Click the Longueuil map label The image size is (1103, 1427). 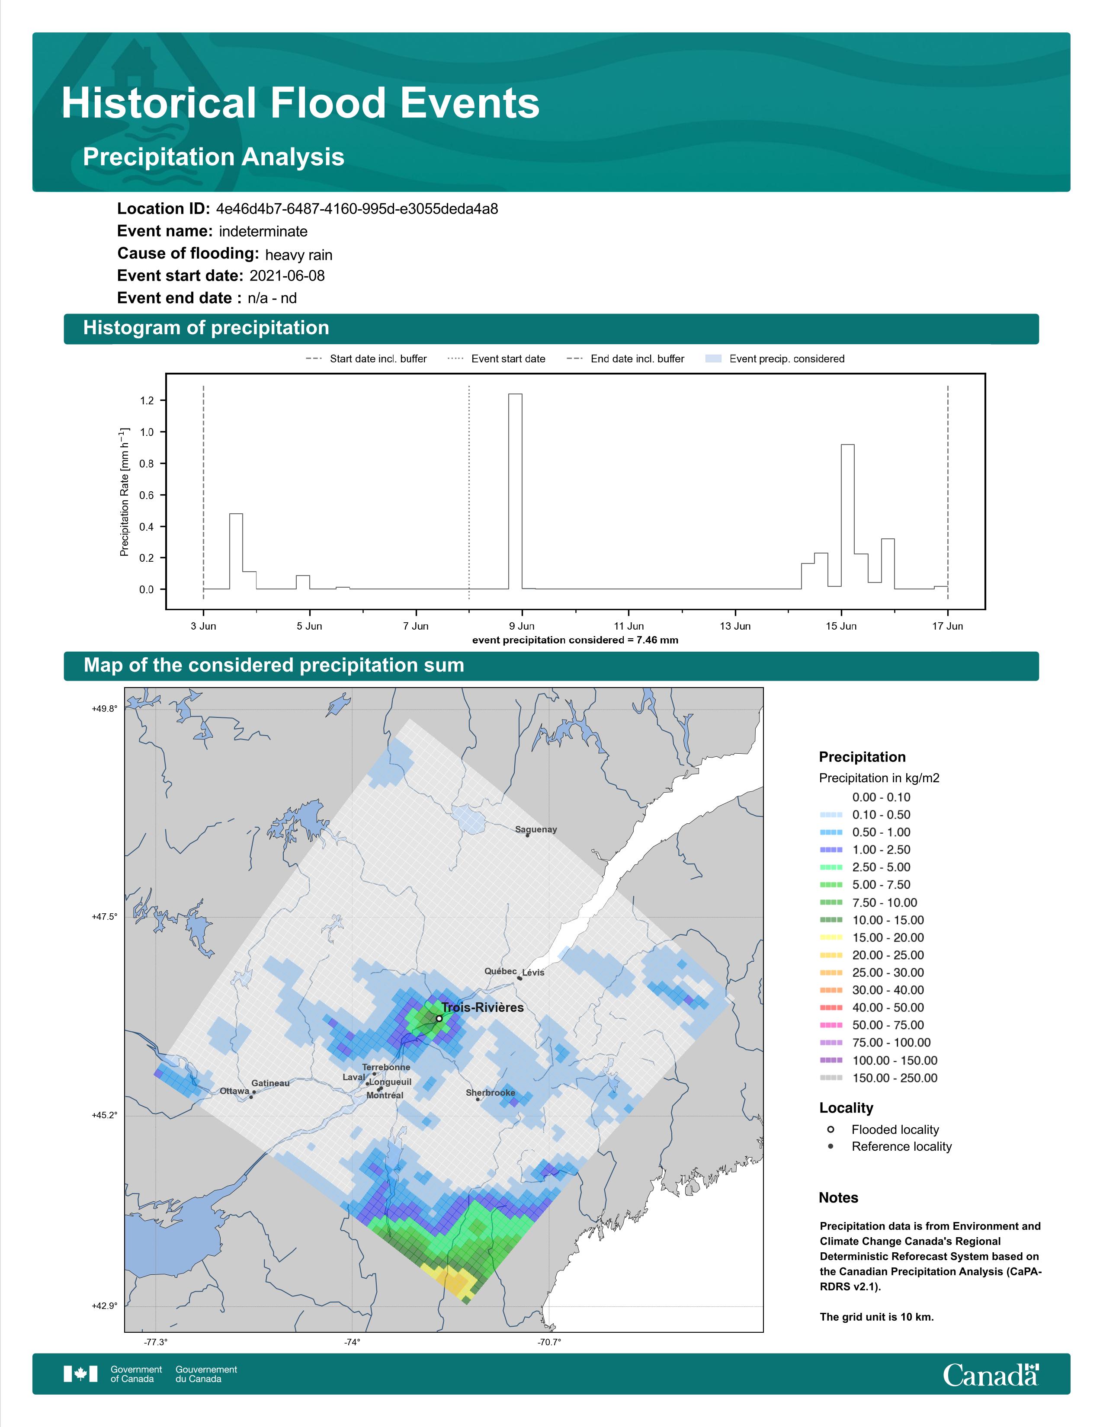coord(391,1081)
